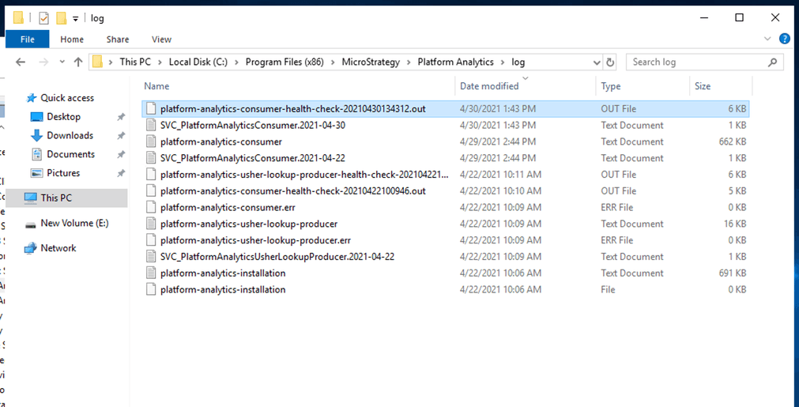799x407 pixels.
Task: Select platform-analytics-consumer-health-check-20210422100946.out
Action: (x=446, y=191)
